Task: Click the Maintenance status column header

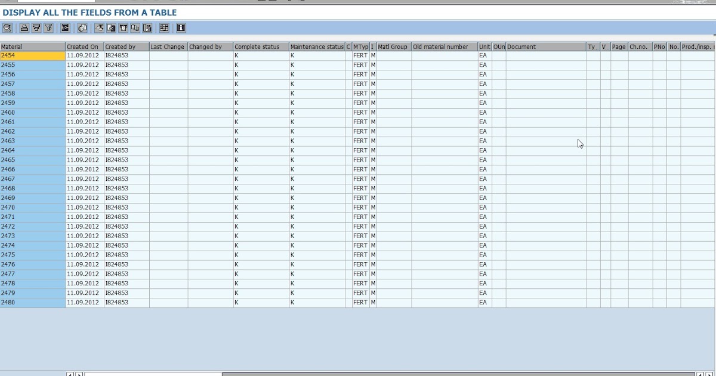Action: pos(316,46)
